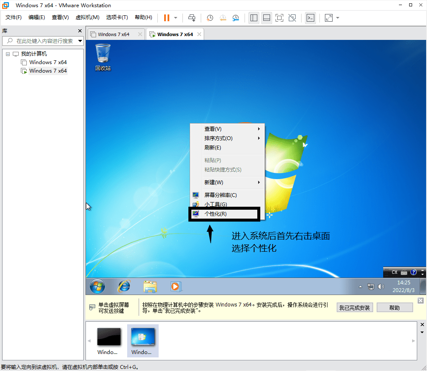Click the stretch guest display icon
Screen dimensions: 427x371
(x=329, y=18)
